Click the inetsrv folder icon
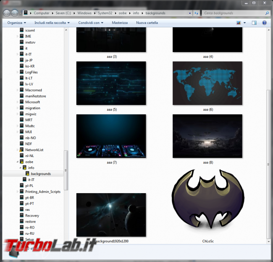 tap(21, 42)
